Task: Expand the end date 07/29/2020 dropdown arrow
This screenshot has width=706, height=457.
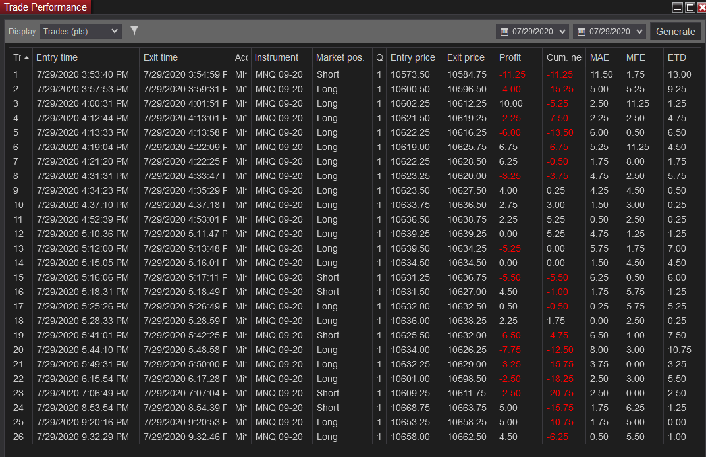Action: [639, 32]
